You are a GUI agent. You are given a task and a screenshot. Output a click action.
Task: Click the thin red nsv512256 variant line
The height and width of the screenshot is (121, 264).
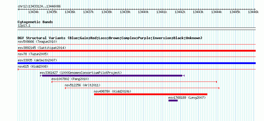pos(142,88)
